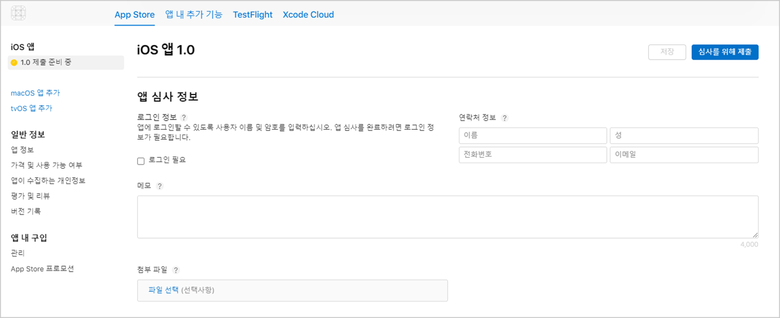780x318 pixels.
Task: Click the 앱 내 구입 sidebar heading
Action: tap(29, 238)
